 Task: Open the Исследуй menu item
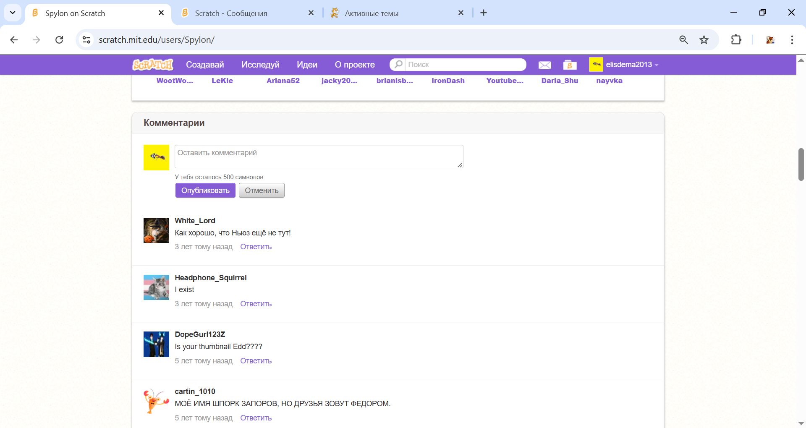pyautogui.click(x=260, y=65)
